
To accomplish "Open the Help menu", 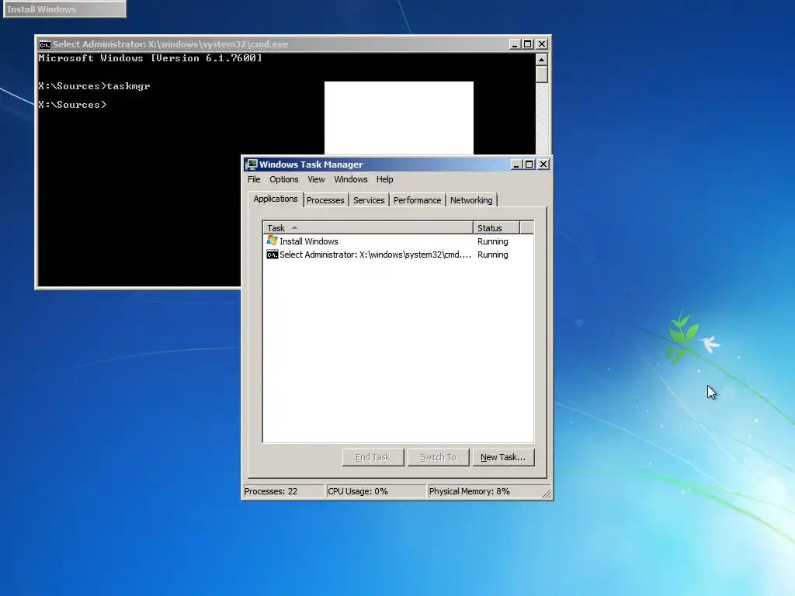I will click(385, 179).
